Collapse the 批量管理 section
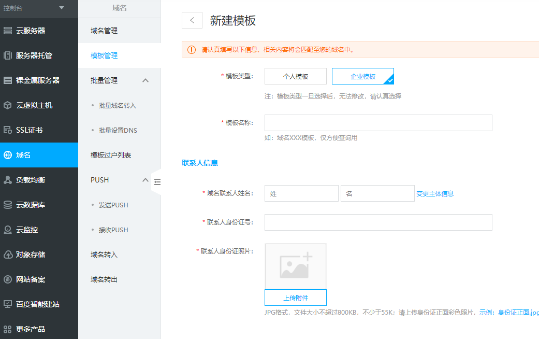Image resolution: width=539 pixels, height=339 pixels. 145,80
